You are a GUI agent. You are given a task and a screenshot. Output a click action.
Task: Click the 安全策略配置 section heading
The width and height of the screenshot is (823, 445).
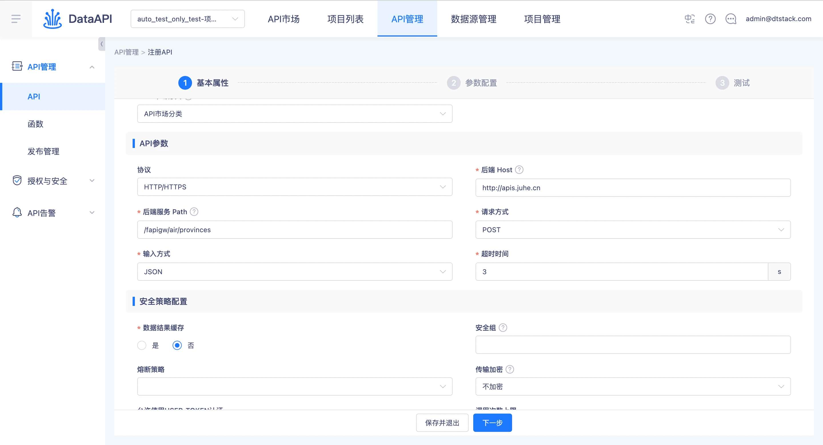coord(163,301)
